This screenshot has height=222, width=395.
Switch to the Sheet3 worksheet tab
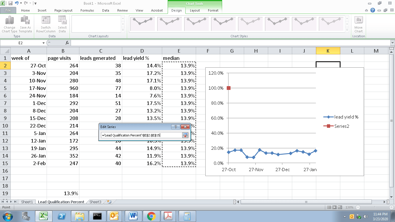(95, 202)
